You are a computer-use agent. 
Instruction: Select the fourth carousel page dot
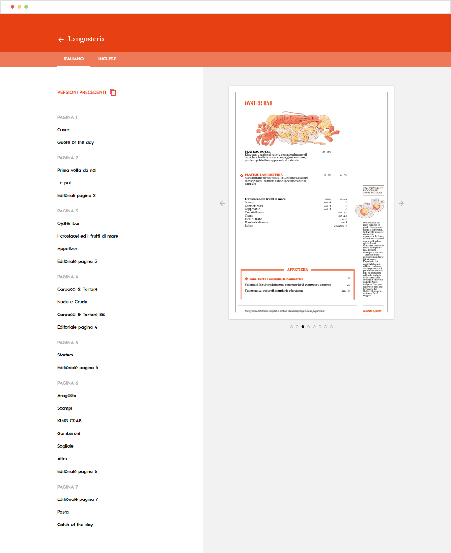(x=308, y=327)
